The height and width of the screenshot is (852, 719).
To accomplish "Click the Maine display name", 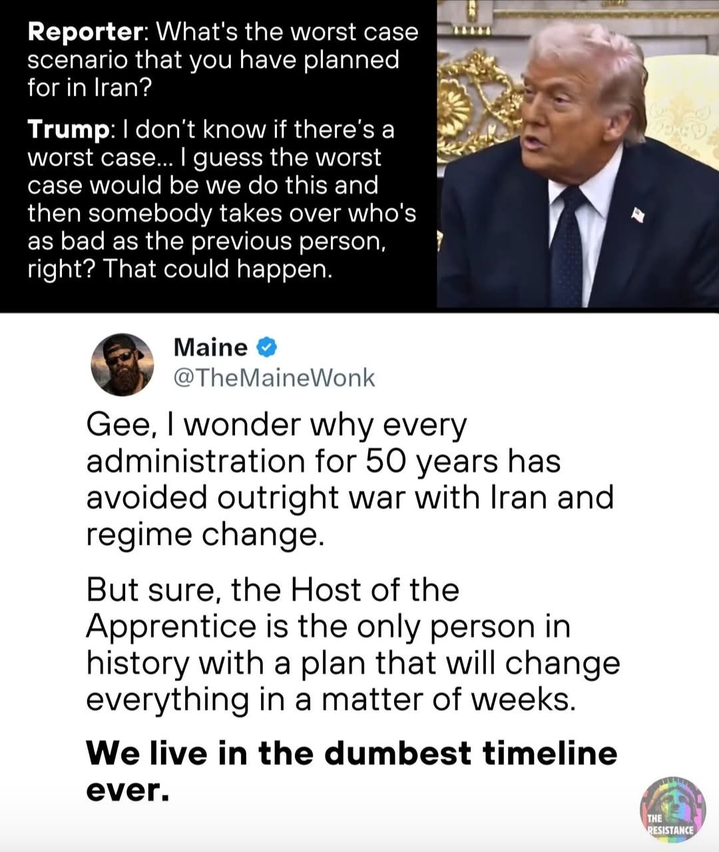I will (210, 347).
